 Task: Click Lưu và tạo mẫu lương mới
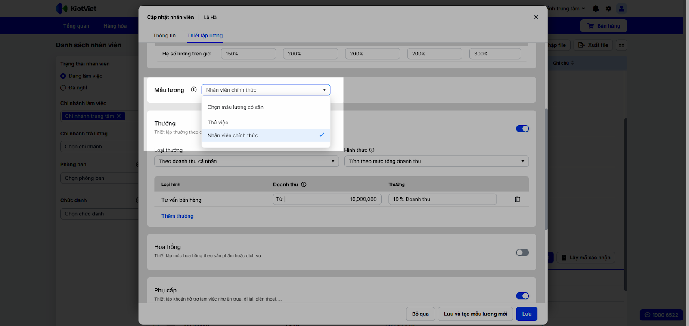(x=475, y=314)
